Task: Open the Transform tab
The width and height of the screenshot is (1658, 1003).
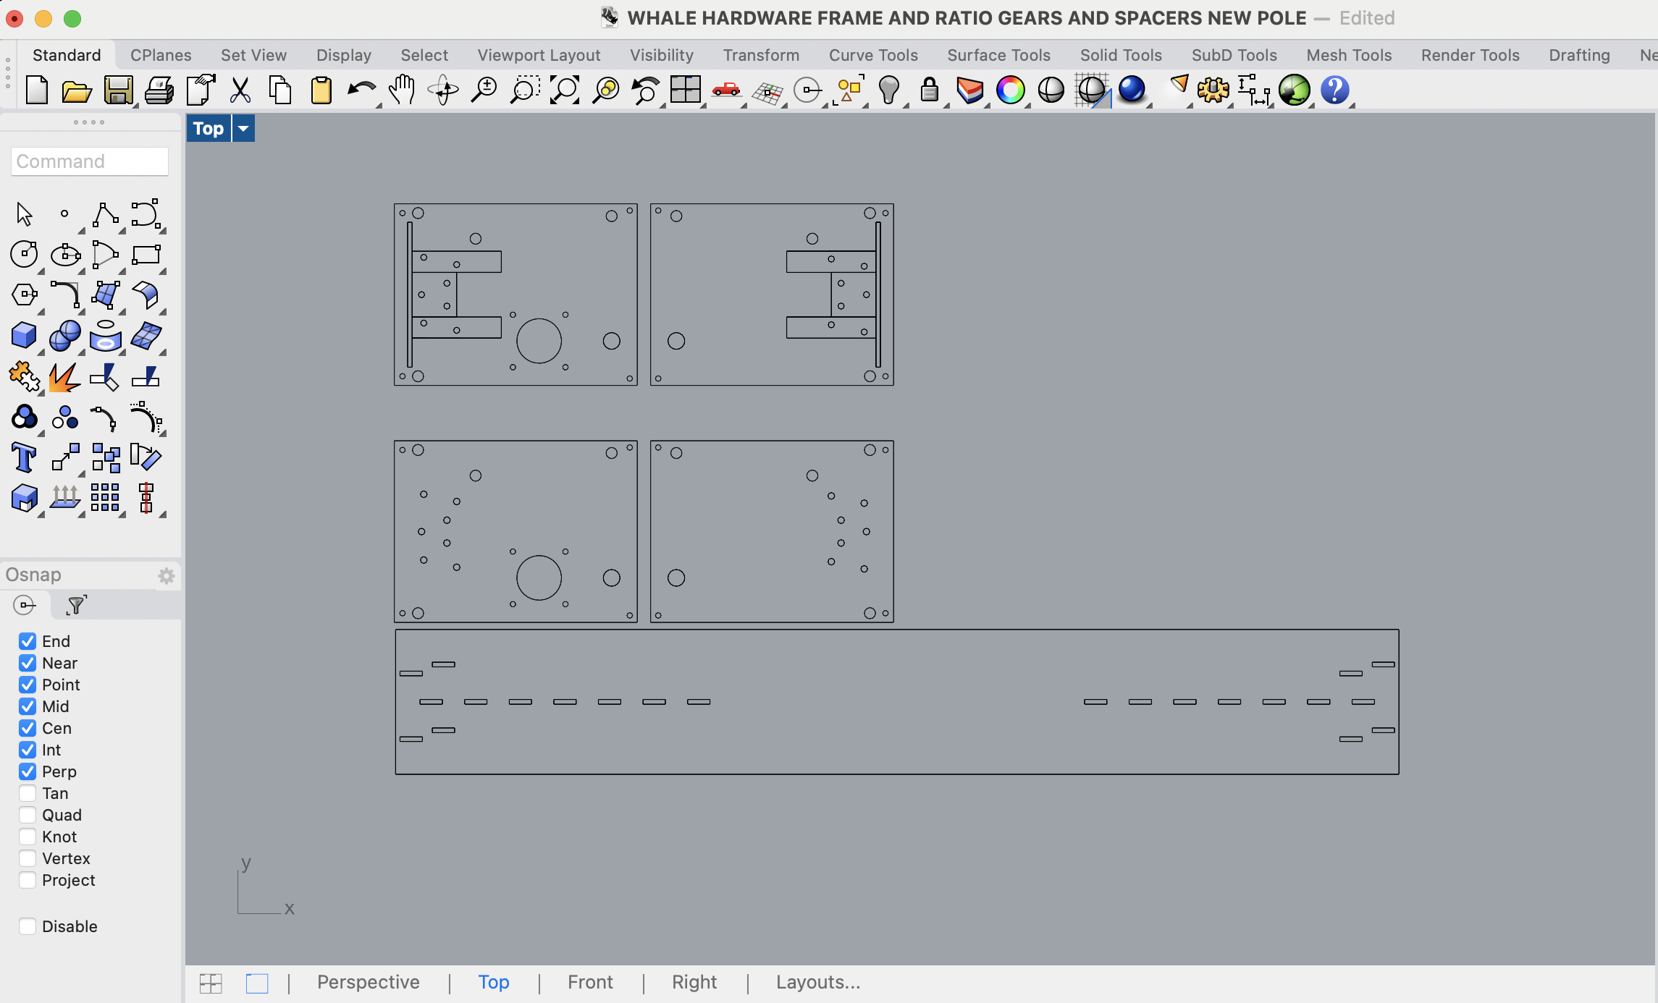Action: (761, 55)
